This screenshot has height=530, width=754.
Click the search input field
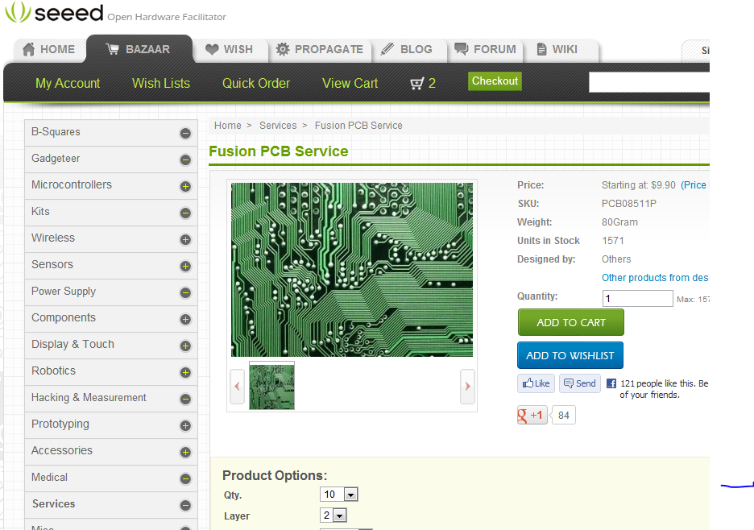click(x=649, y=82)
